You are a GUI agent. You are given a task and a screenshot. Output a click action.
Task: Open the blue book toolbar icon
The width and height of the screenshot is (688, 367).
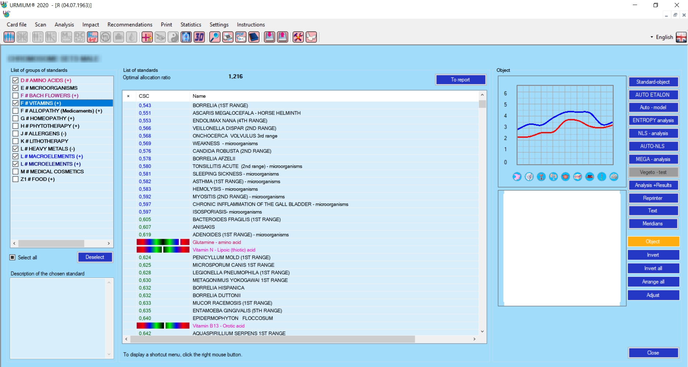(x=254, y=37)
